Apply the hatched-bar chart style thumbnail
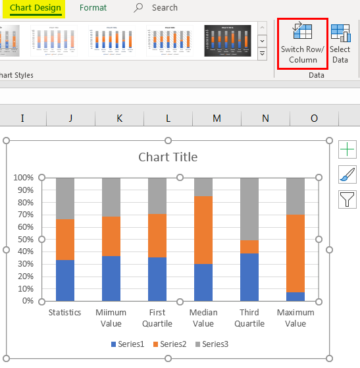 coord(170,41)
